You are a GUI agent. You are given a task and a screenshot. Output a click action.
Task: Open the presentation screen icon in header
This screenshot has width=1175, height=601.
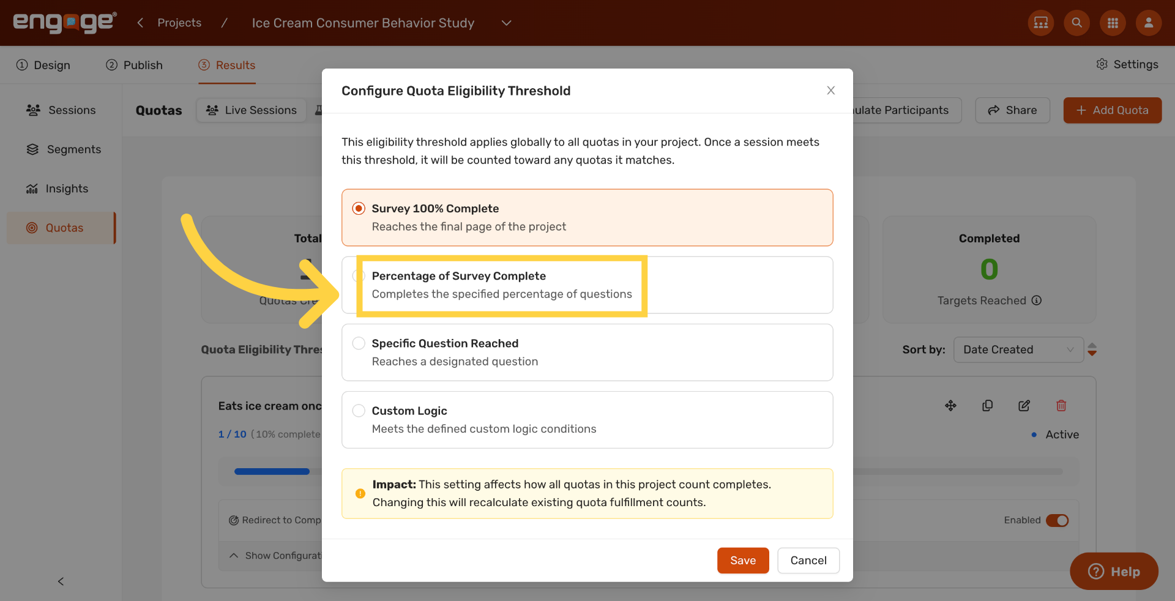[1040, 23]
